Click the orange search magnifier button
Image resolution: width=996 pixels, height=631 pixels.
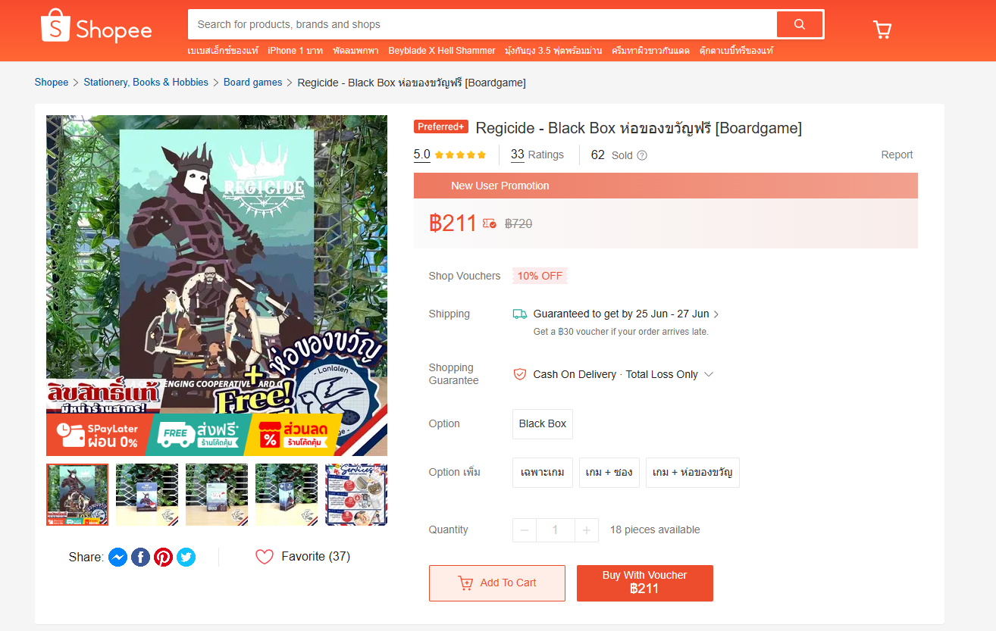(800, 24)
